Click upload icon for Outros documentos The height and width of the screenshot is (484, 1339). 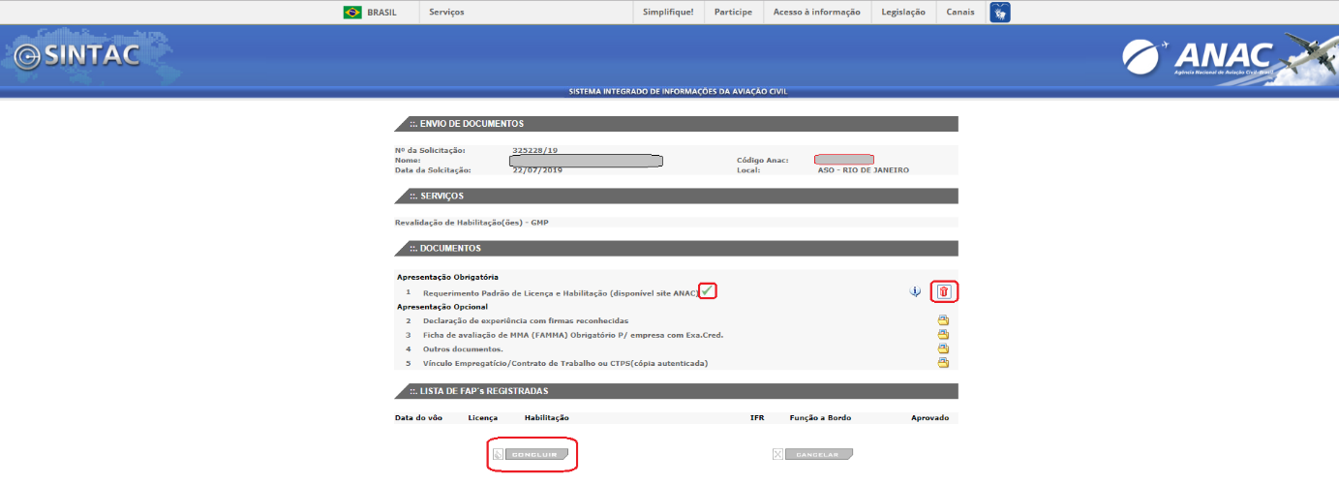[943, 348]
